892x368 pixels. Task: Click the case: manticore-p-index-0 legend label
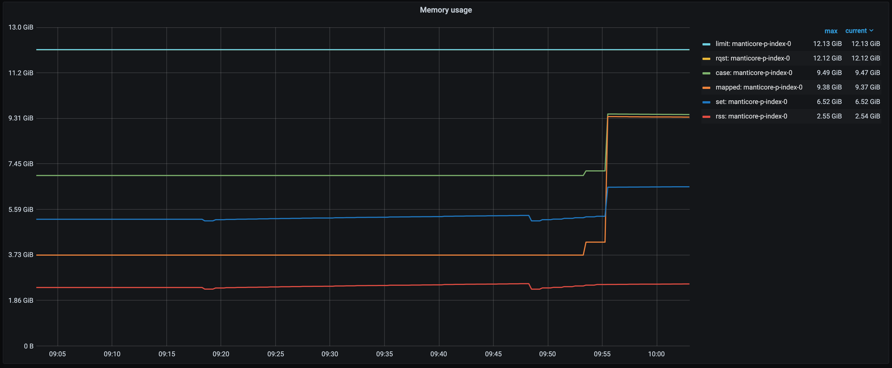[x=753, y=73]
